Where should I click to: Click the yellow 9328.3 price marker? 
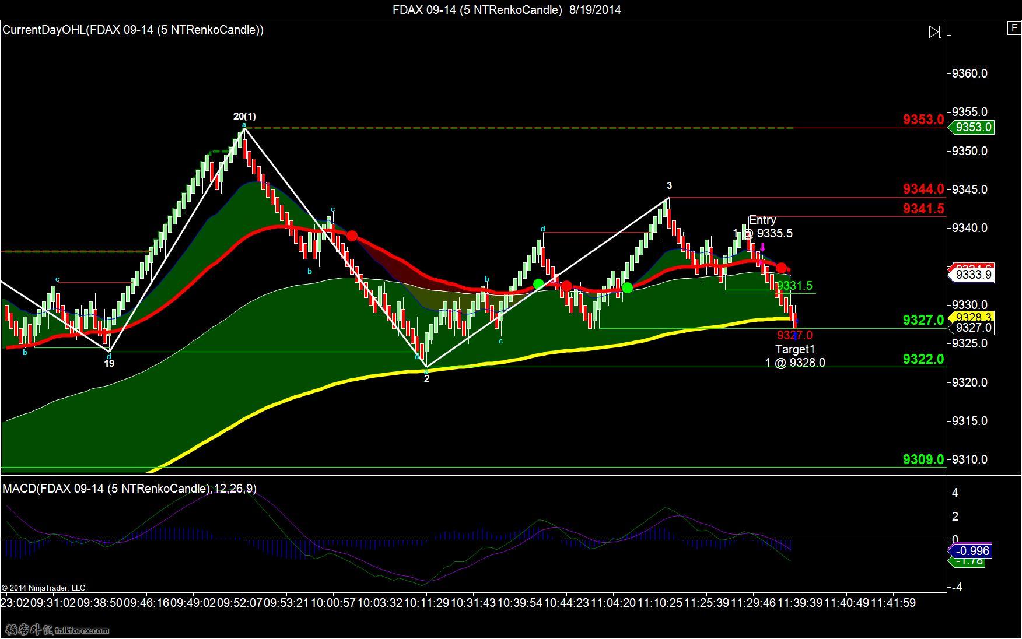coord(972,317)
